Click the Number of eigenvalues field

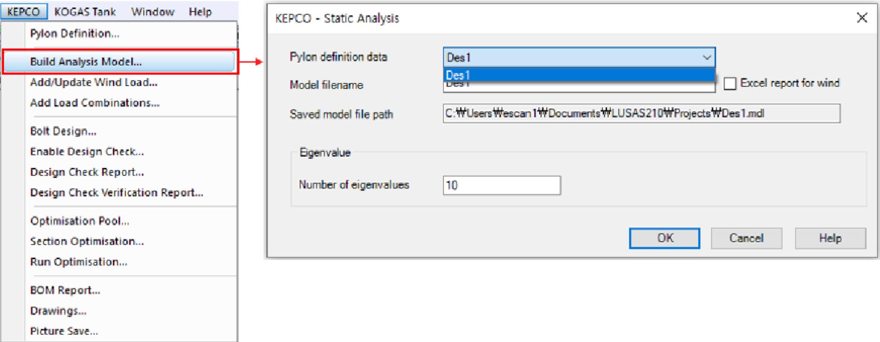tap(501, 185)
